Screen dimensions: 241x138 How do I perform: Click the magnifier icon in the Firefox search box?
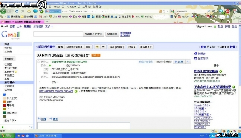click(208, 11)
